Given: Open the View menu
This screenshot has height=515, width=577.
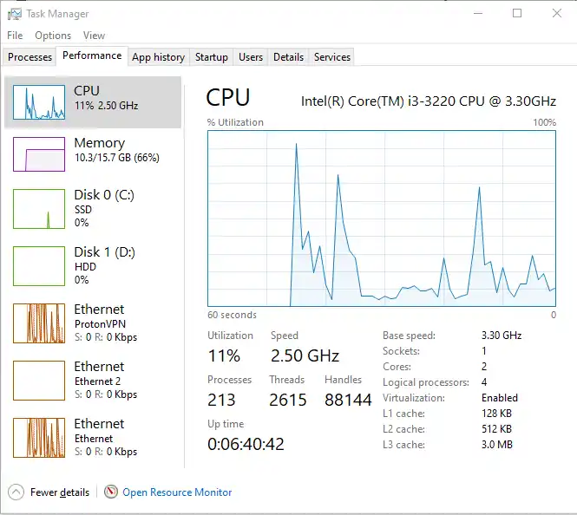Looking at the screenshot, I should 94,36.
